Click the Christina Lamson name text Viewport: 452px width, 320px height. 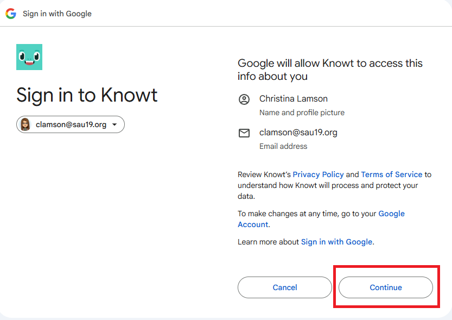[x=294, y=99]
